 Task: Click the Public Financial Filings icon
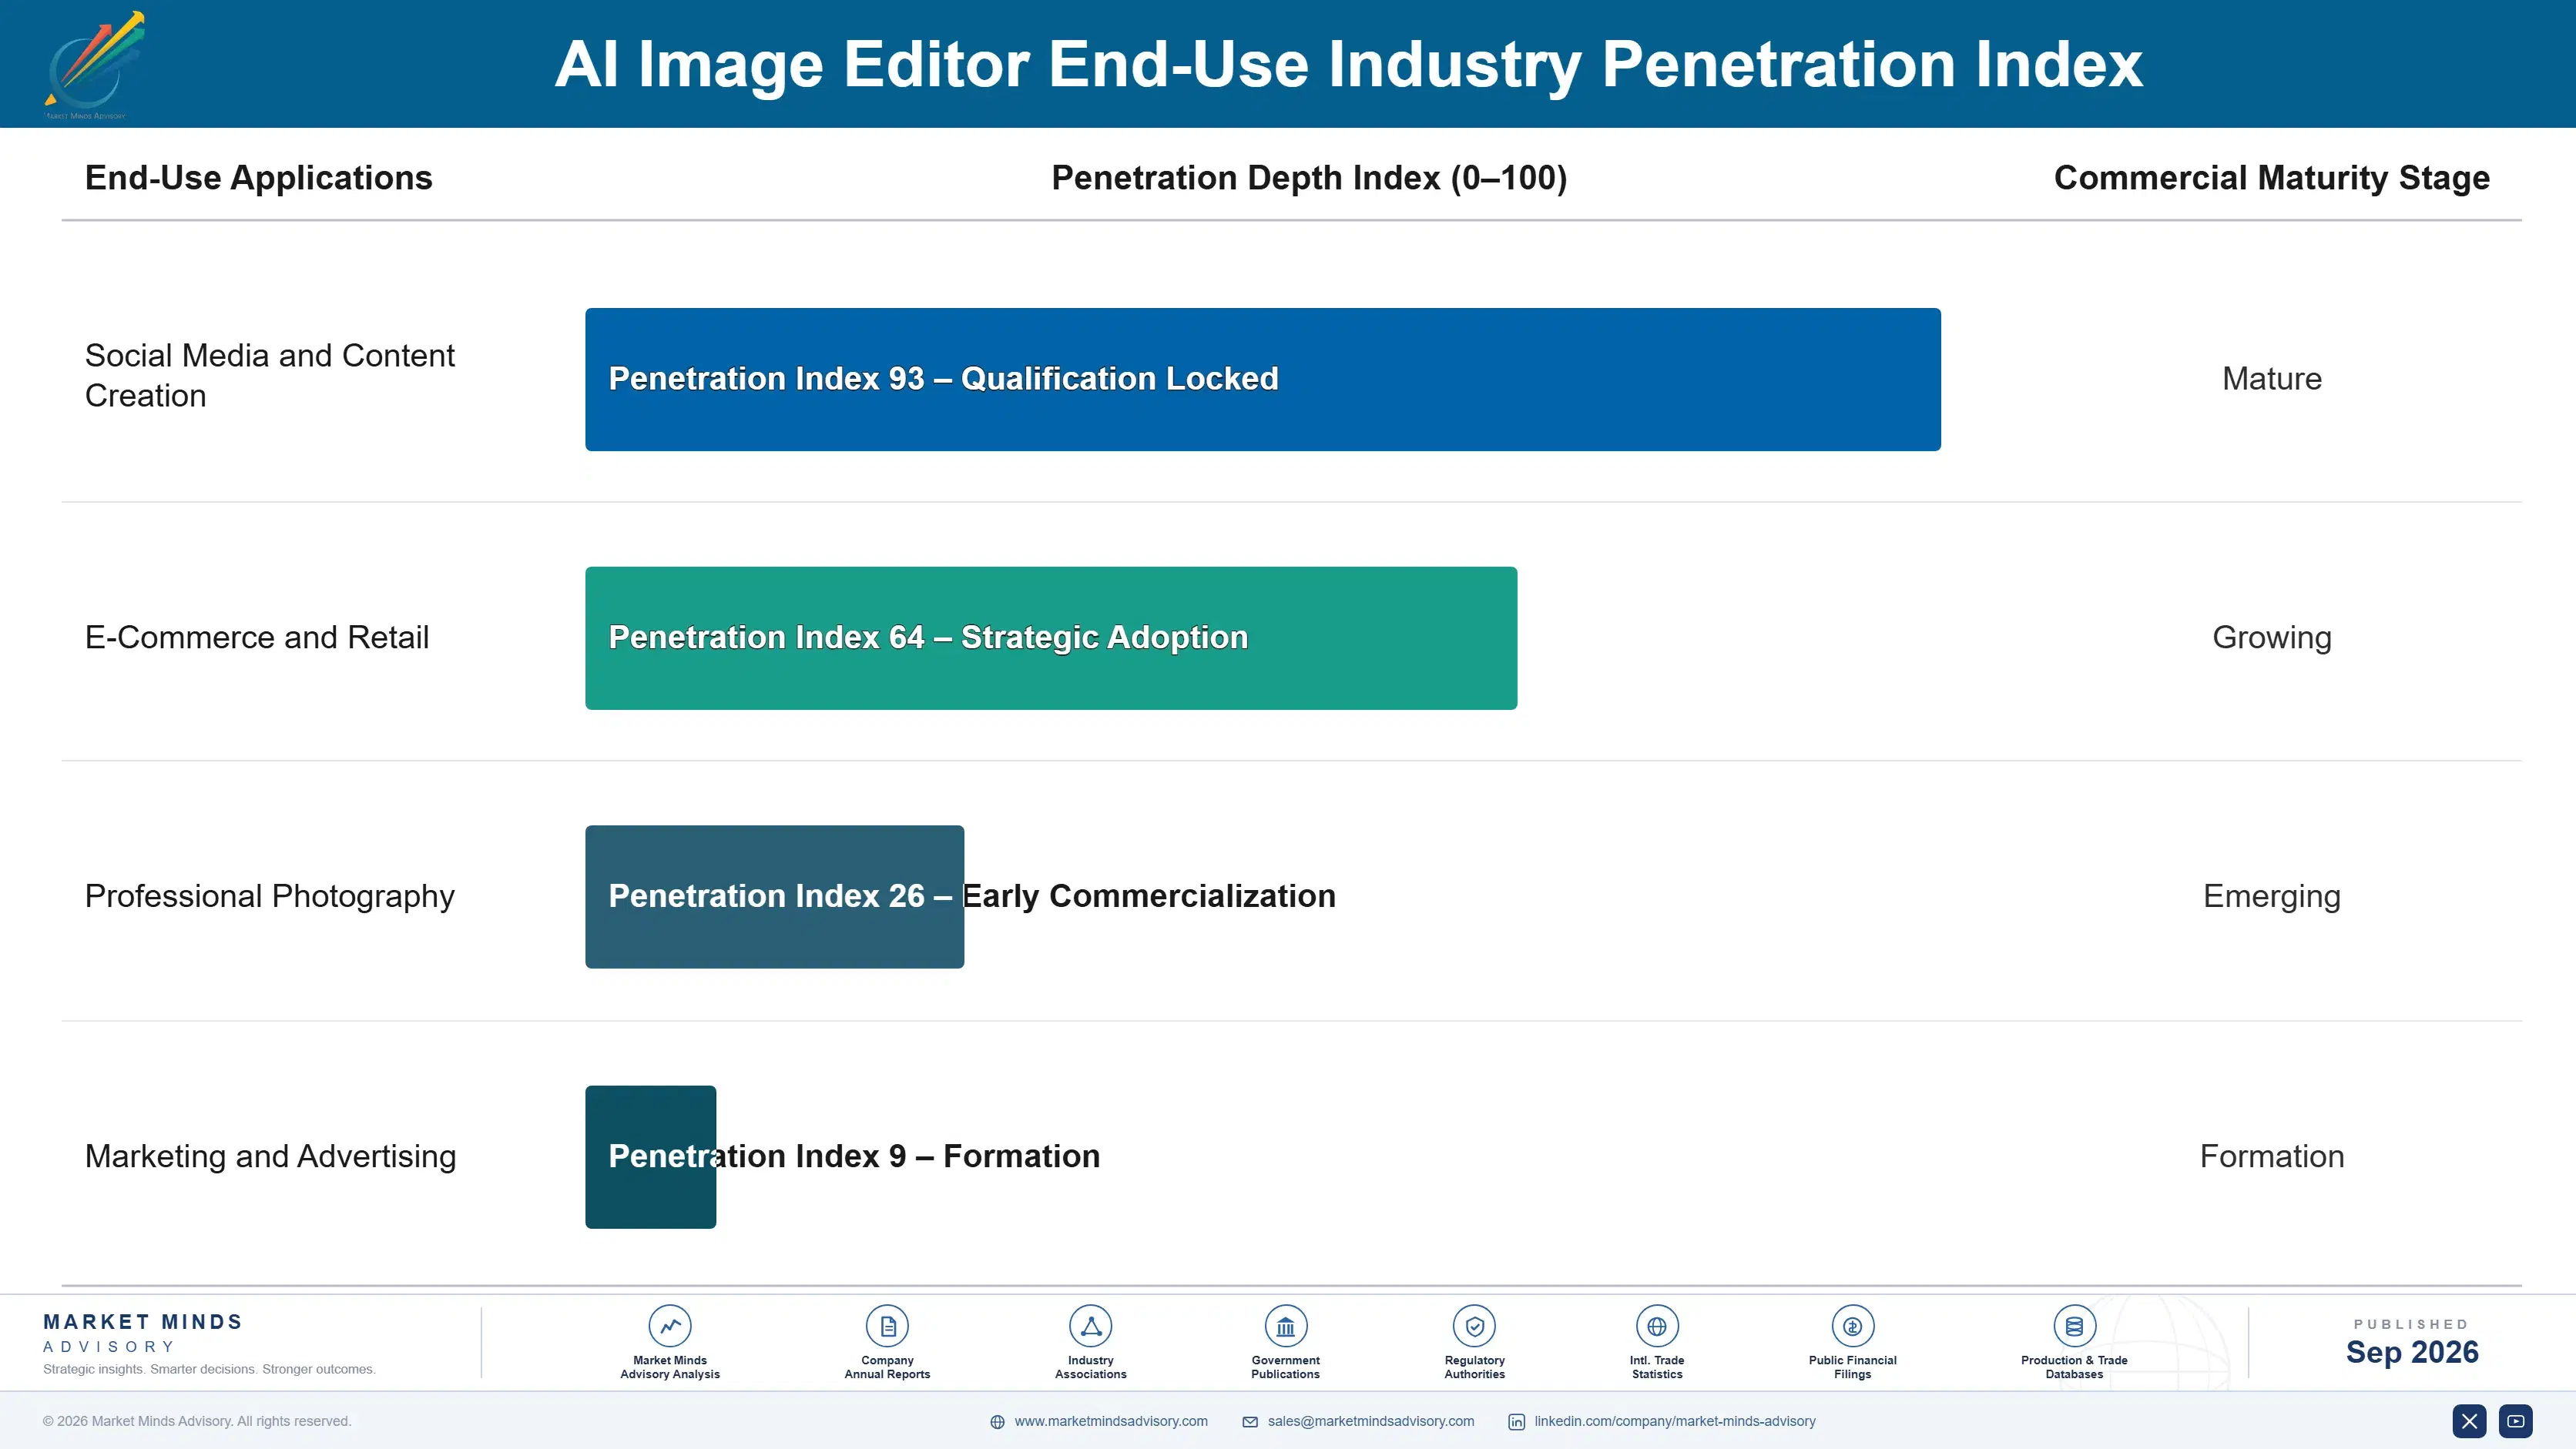(1852, 1326)
